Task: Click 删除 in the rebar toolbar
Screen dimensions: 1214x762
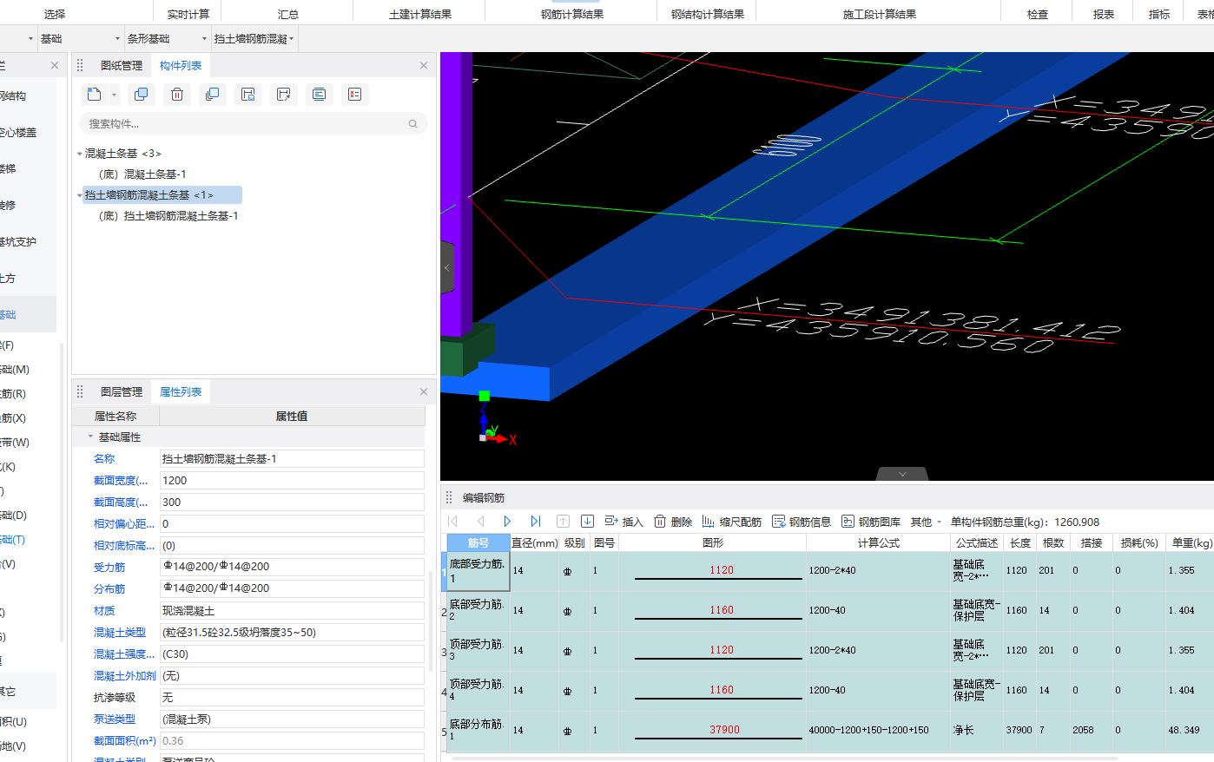Action: (673, 522)
